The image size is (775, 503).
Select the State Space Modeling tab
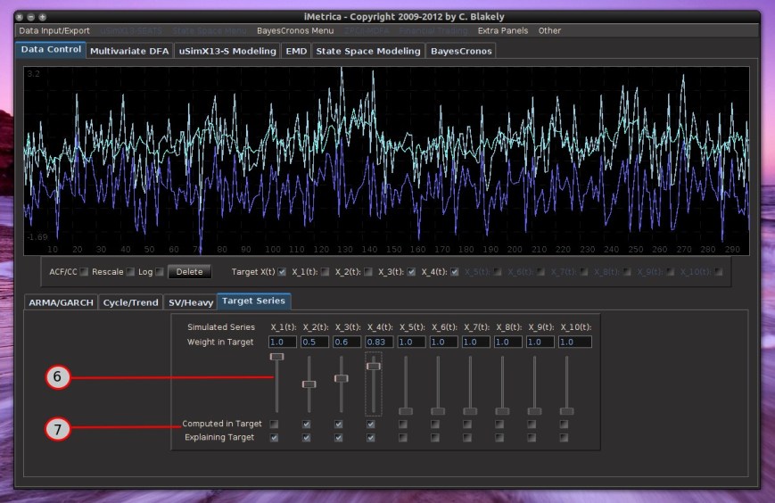click(x=367, y=51)
